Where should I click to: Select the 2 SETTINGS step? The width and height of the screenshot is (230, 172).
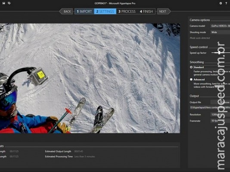pyautogui.click(x=105, y=12)
